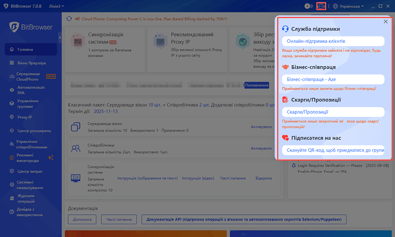
Task: Click the customer support headset icon
Action: [x=321, y=6]
